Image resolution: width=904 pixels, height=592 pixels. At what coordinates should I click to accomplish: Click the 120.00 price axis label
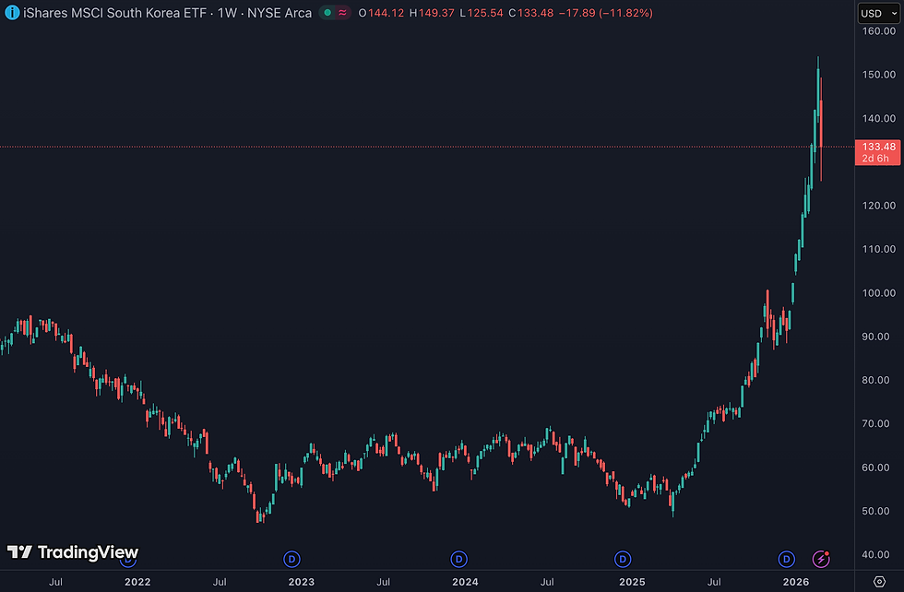[x=878, y=206]
